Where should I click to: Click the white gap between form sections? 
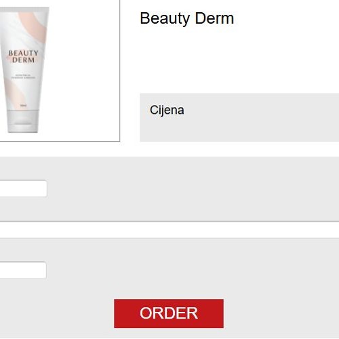coord(169,230)
